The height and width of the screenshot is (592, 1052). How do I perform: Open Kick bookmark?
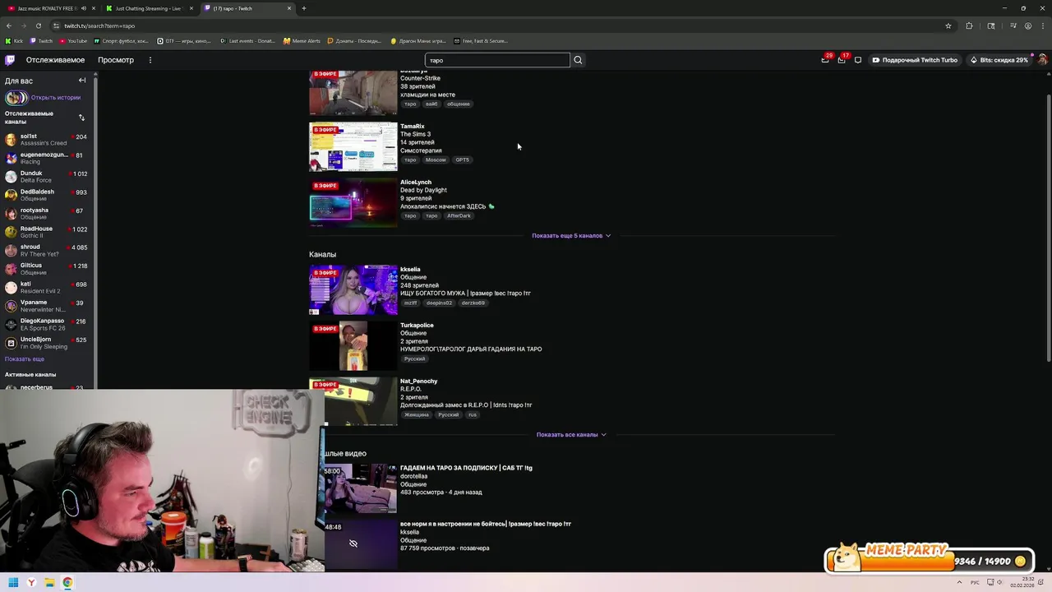coord(14,41)
